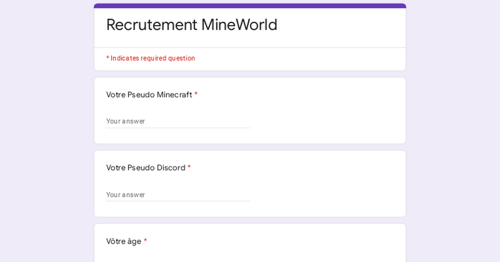Image resolution: width=500 pixels, height=262 pixels.
Task: Click lavender page background left of the form
Action: 46,131
